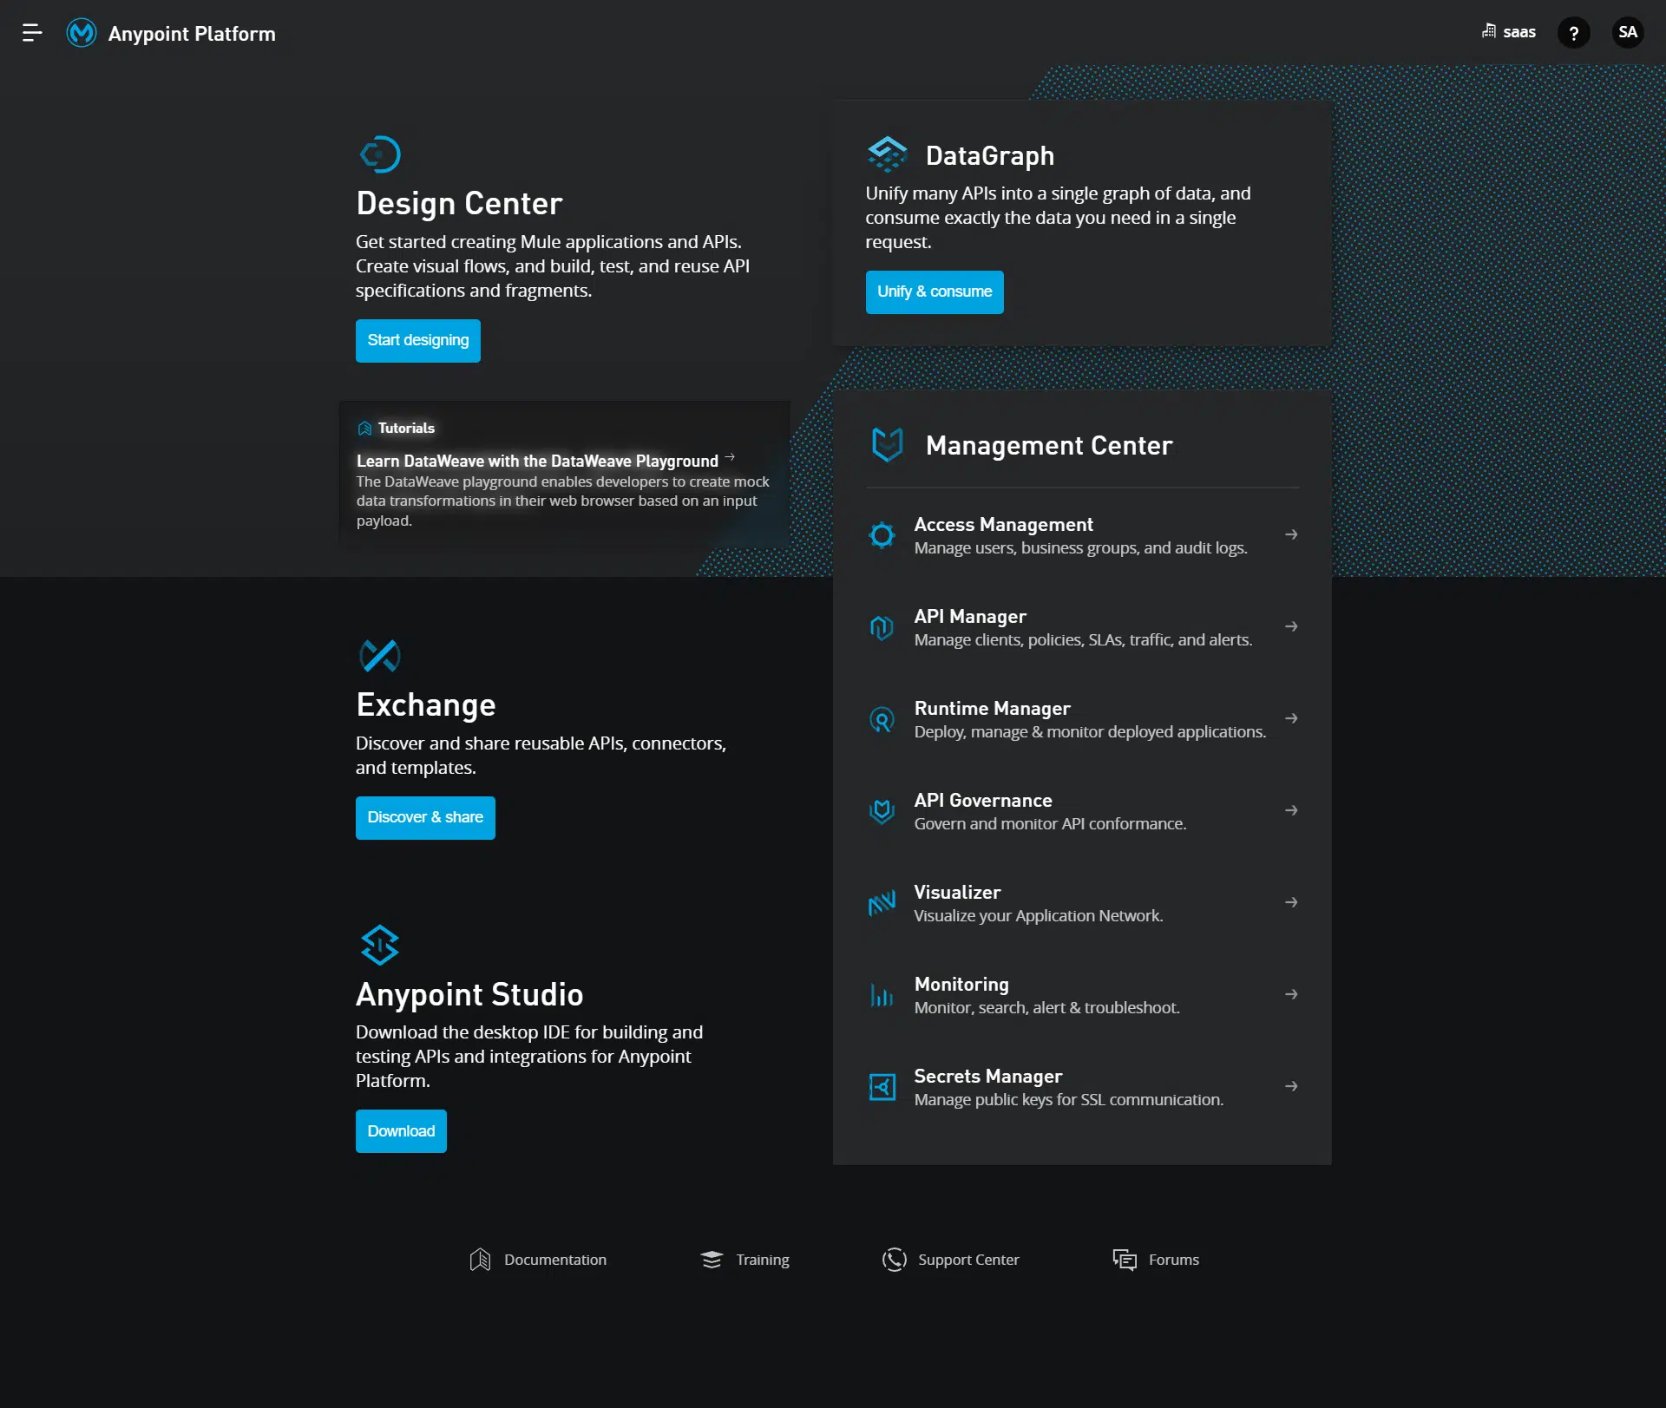Click the Monitoring bars icon
The image size is (1666, 1408).
click(882, 994)
